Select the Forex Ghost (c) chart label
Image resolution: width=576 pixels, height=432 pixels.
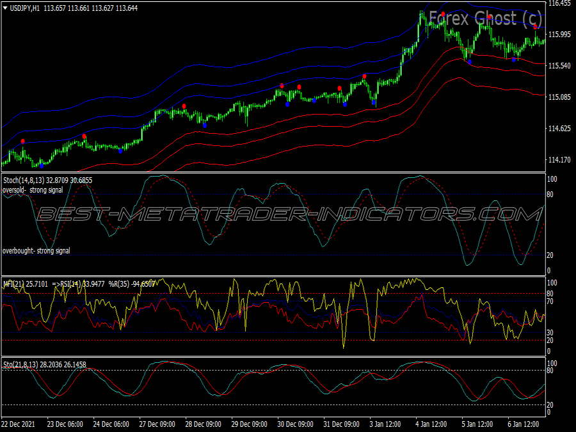[485, 18]
